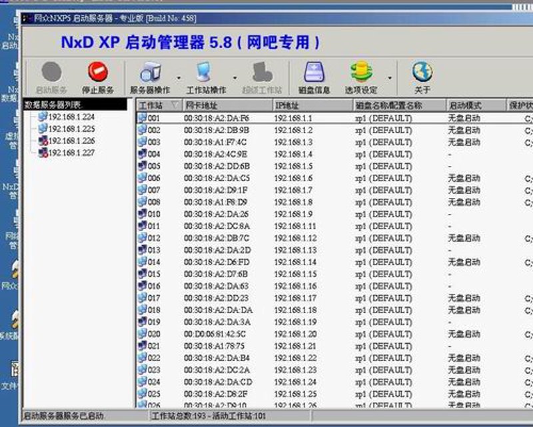Viewport: 533px width, 427px height.
Task: Click workstation 006 computer icon
Action: (142, 177)
